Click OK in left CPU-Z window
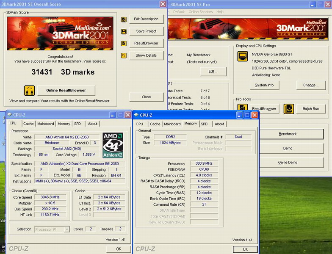This screenshot has height=254, width=332. click(x=119, y=249)
